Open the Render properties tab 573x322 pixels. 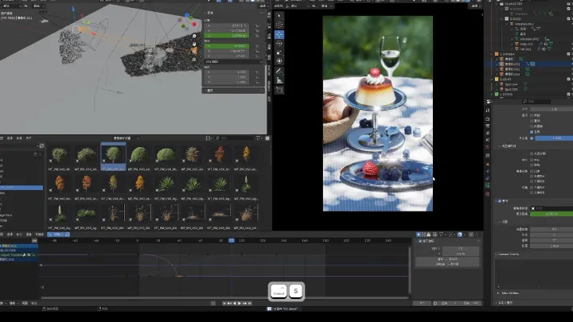488,119
